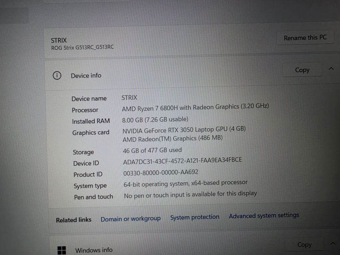This screenshot has width=340, height=255.
Task: Click the Device name label
Action: tap(89, 99)
